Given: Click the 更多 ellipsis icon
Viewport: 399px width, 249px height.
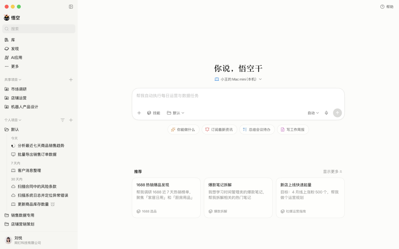Looking at the screenshot, I should coord(7,66).
